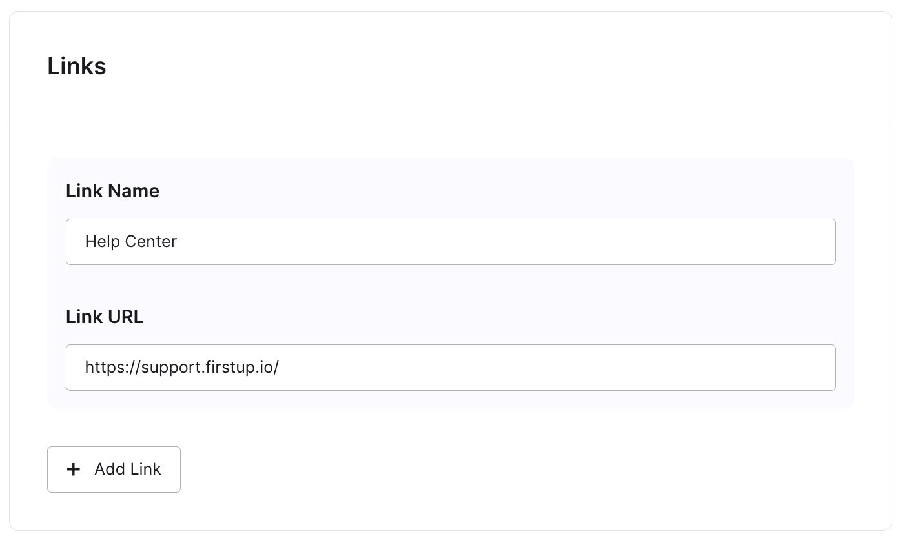Click the divider line below Links heading
The height and width of the screenshot is (543, 900).
point(451,121)
